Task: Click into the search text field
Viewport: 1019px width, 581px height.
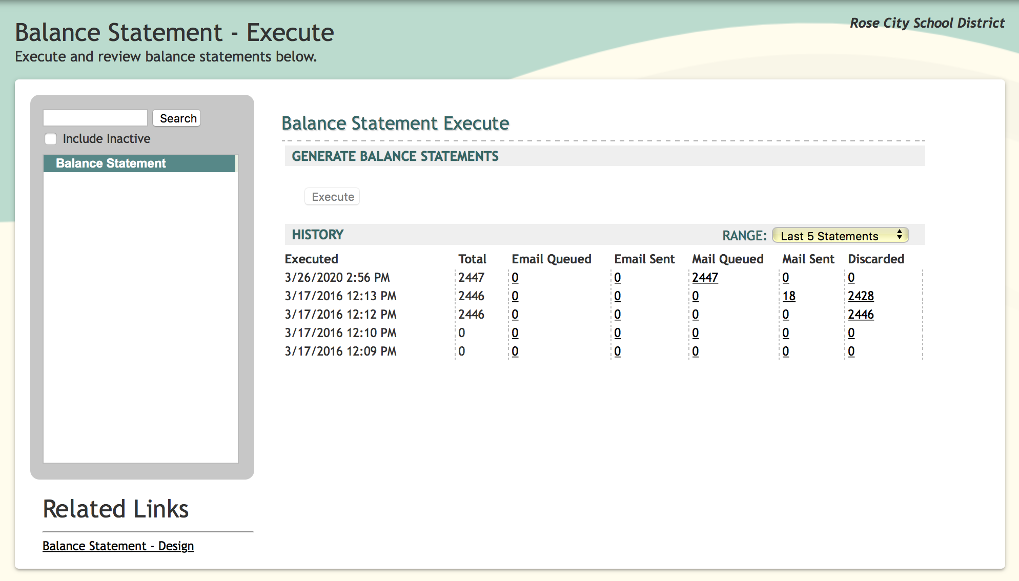Action: [95, 118]
